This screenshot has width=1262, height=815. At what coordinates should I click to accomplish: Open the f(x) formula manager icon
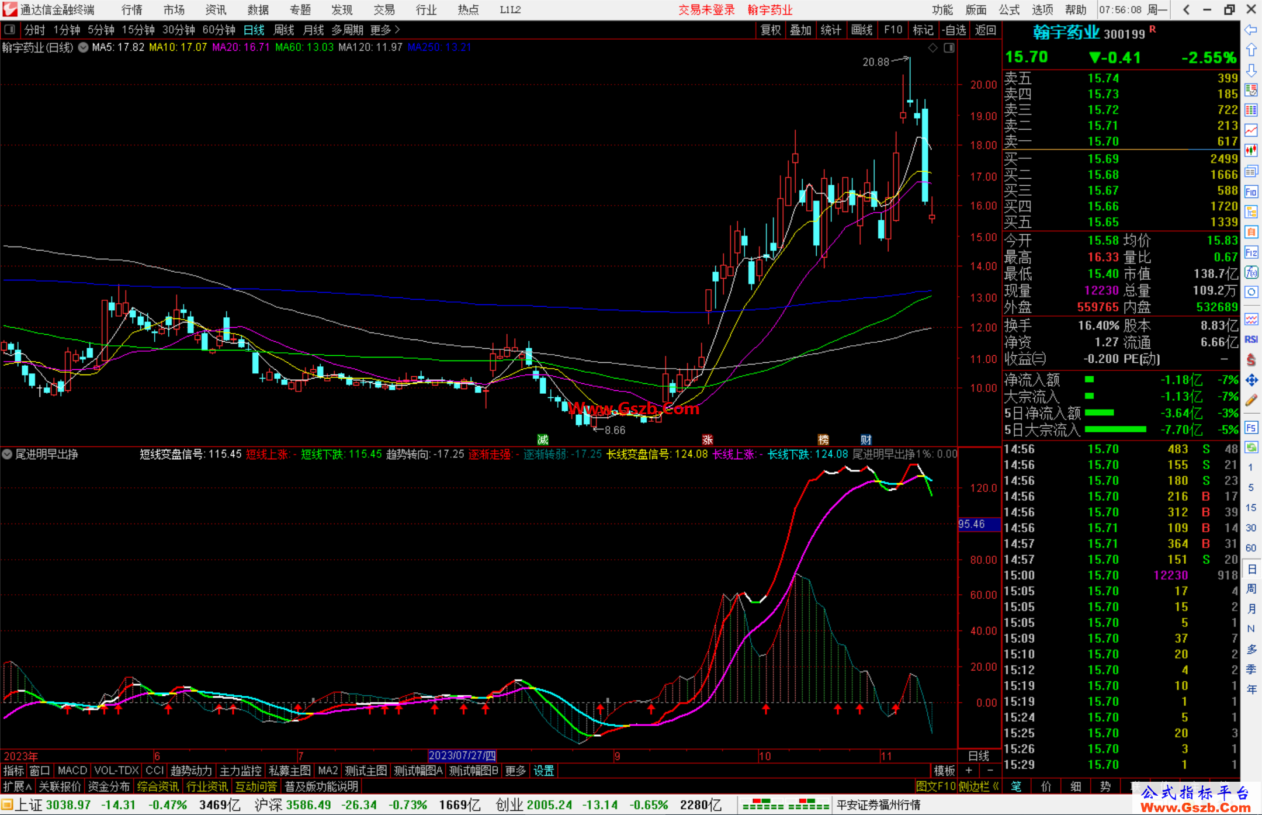point(1251,272)
